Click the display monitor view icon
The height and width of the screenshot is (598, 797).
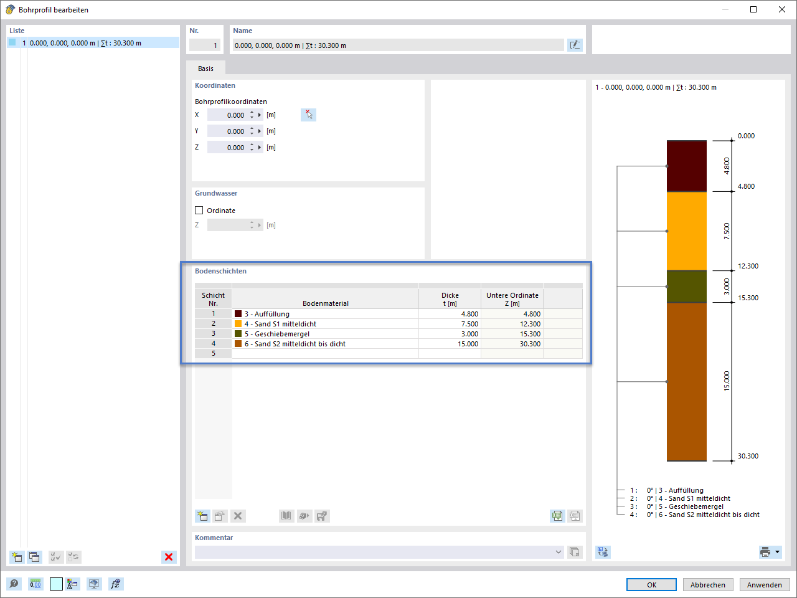click(94, 584)
